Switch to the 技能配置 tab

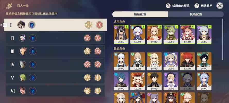(196, 14)
